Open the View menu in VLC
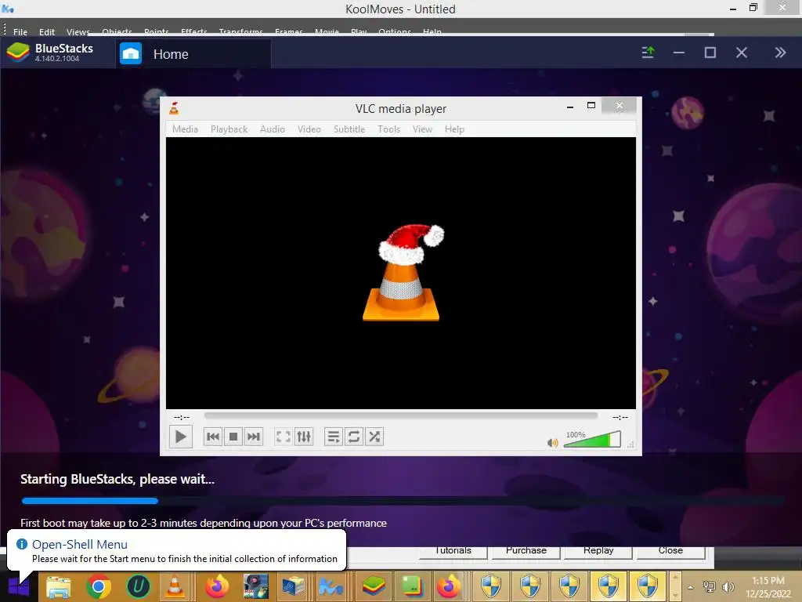Screen dimensions: 802x602 click(x=422, y=129)
